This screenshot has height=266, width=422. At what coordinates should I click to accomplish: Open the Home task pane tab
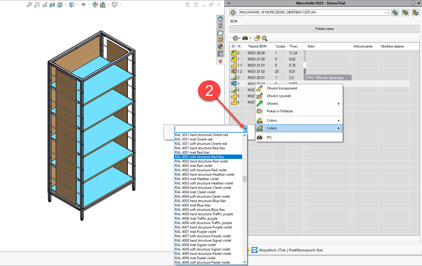[x=220, y=18]
